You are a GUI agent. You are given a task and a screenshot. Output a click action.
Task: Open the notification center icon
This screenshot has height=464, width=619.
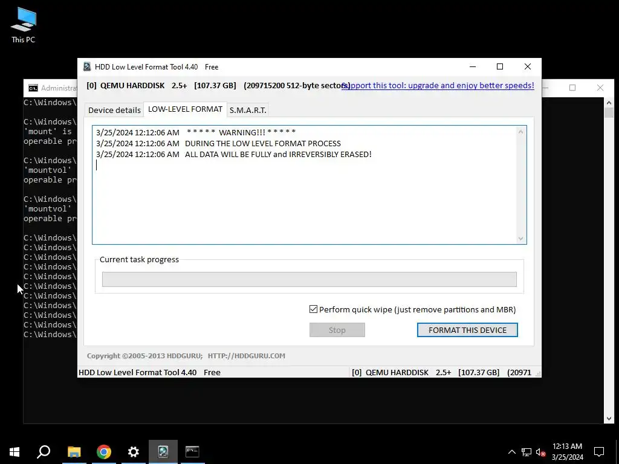pos(599,452)
